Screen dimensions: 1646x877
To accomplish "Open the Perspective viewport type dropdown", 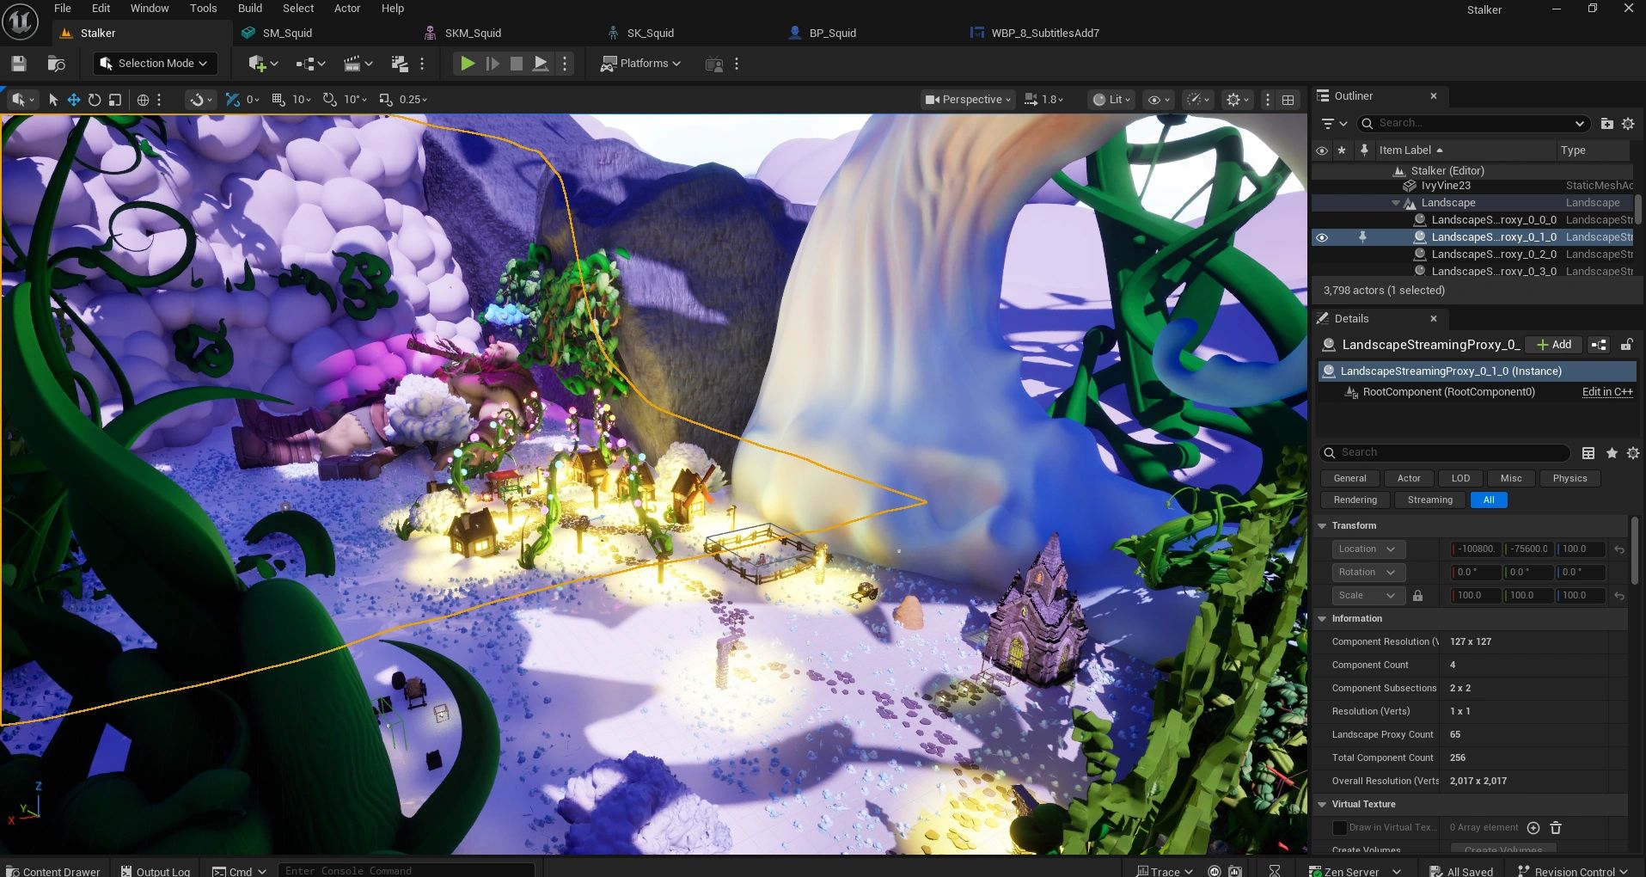I will point(968,100).
